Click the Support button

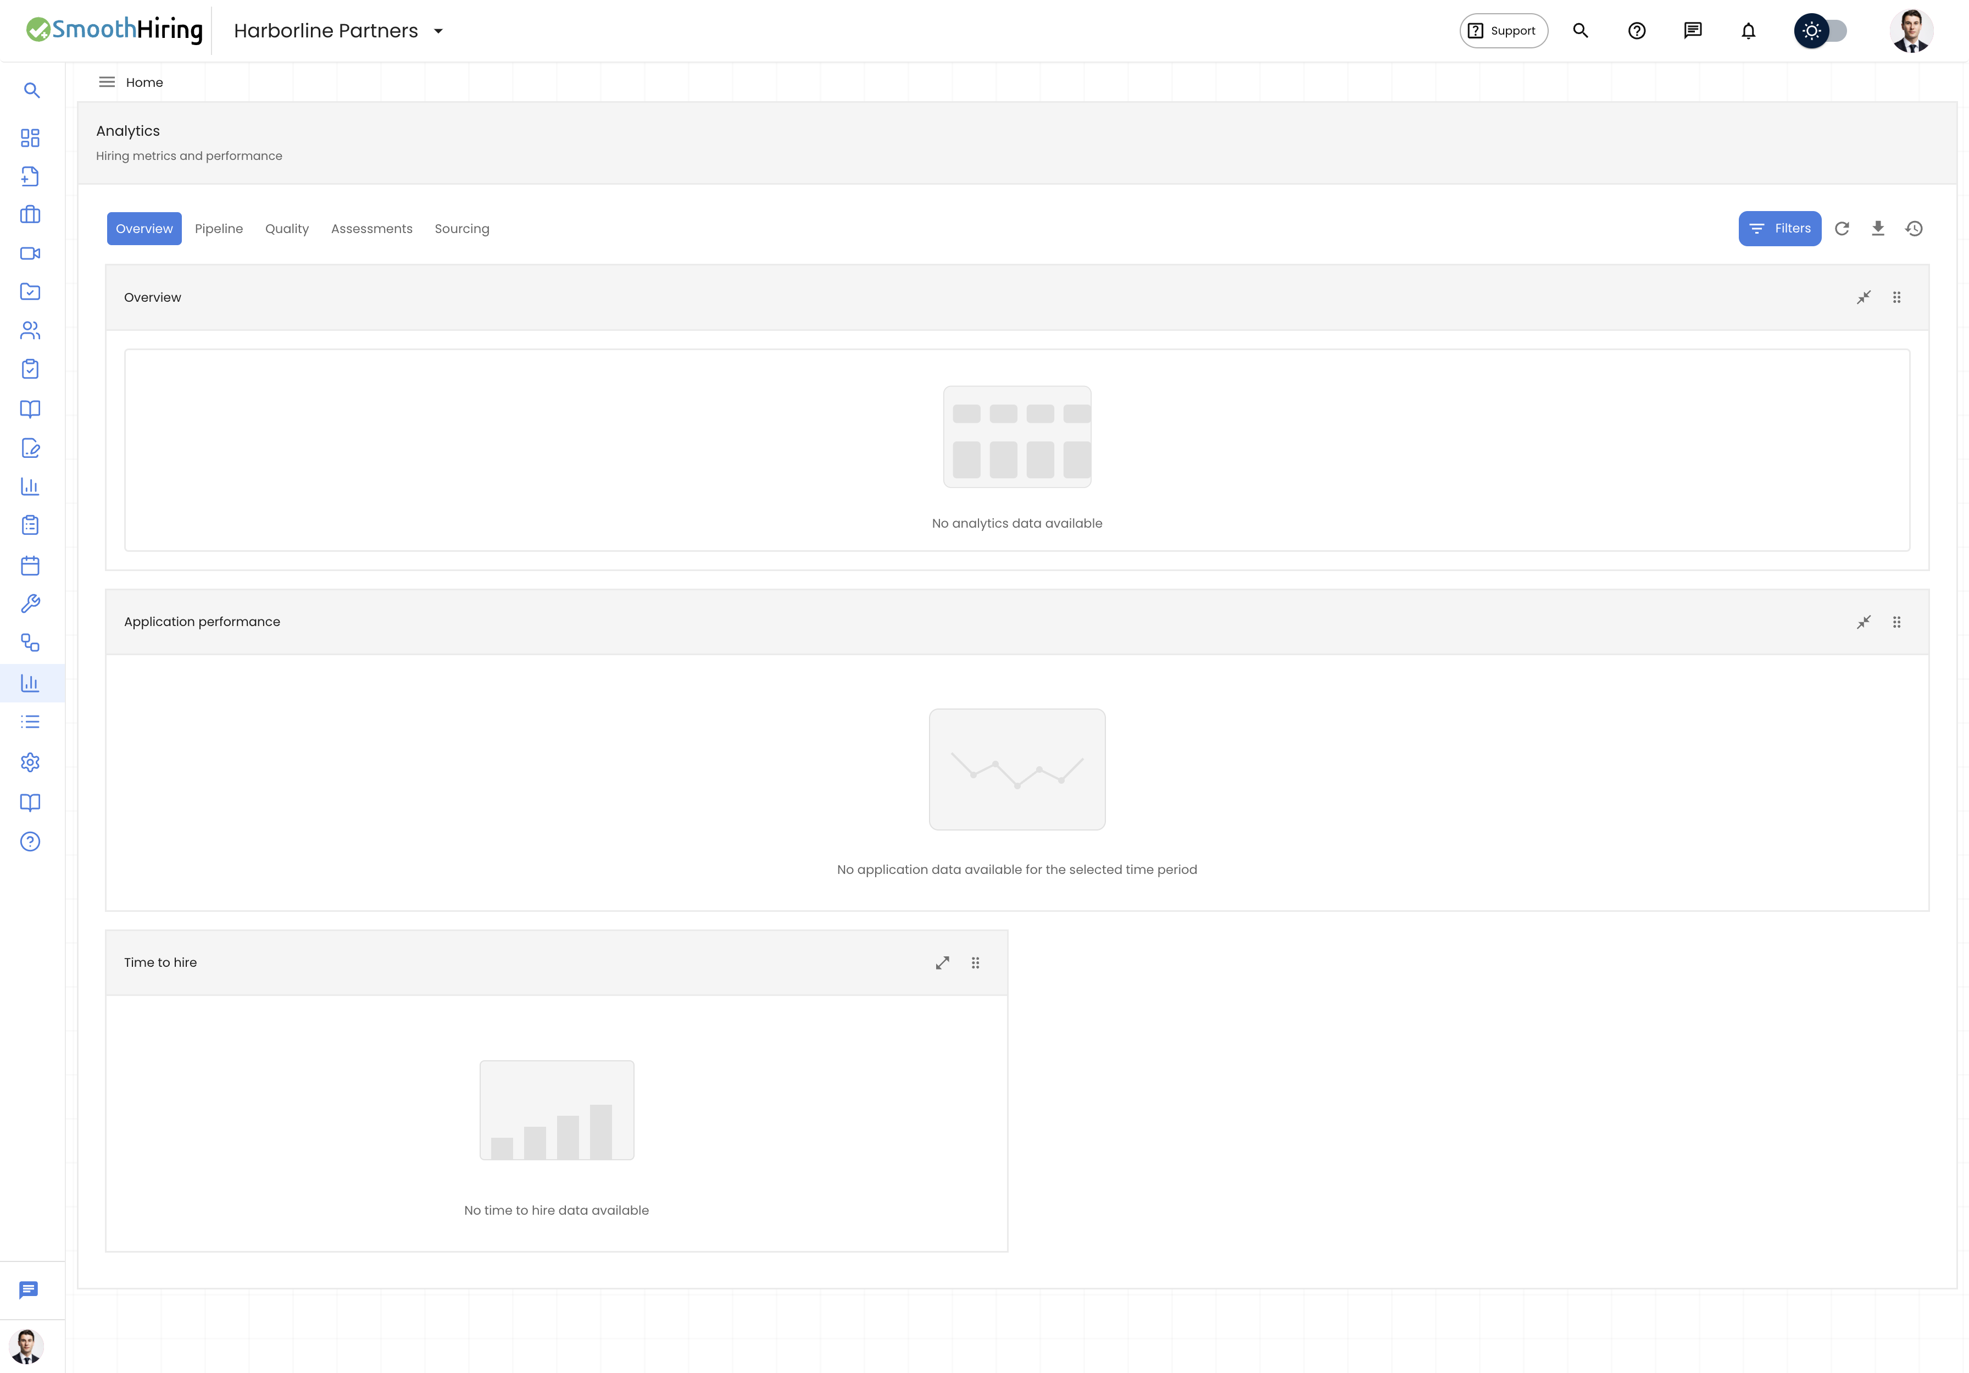coord(1503,31)
